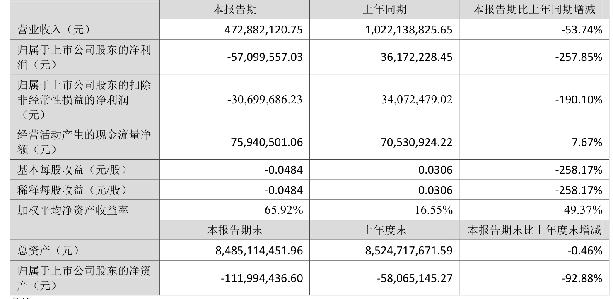Select value -30,699,686.23
This screenshot has width=613, height=299.
pyautogui.click(x=265, y=99)
